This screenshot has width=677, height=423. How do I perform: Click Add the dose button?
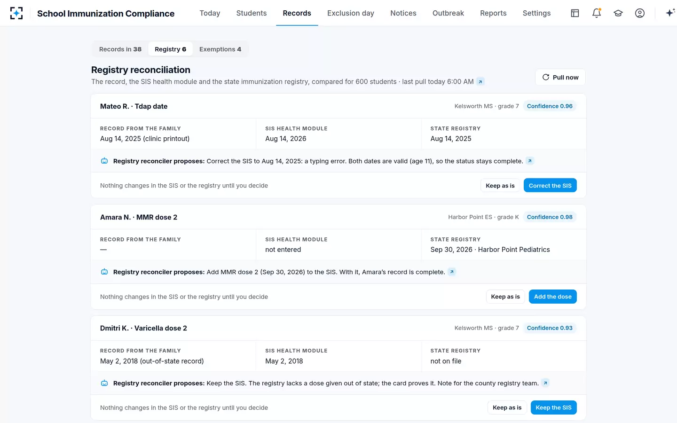pos(553,297)
